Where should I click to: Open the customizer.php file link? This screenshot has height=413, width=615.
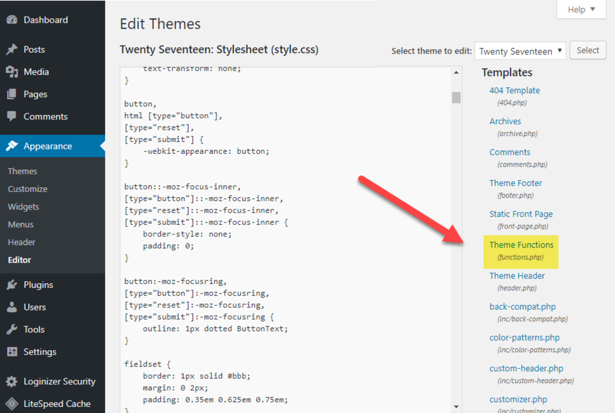coord(518,399)
